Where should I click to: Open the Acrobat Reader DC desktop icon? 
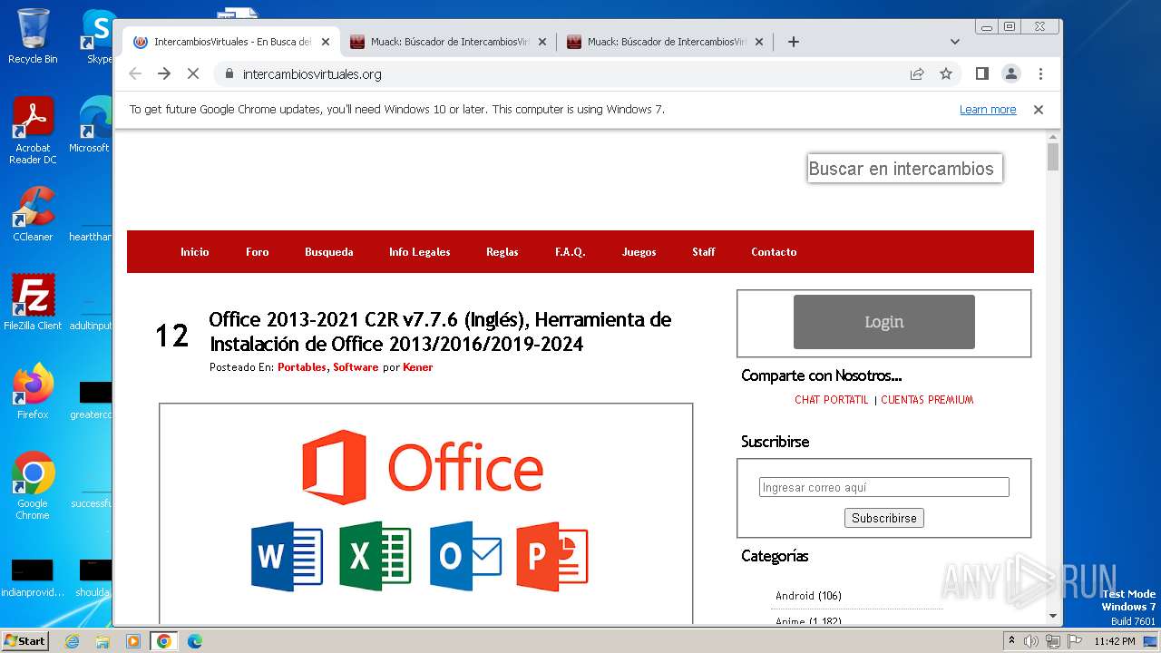point(33,131)
